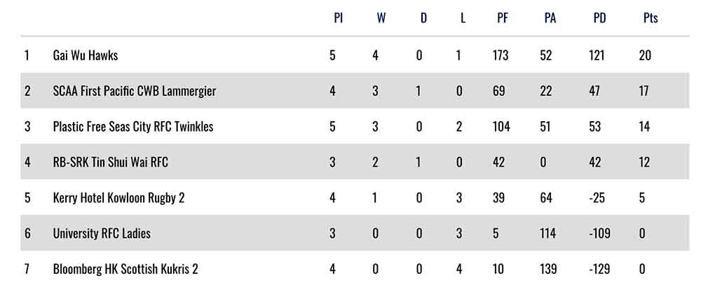Click the PA column header

coord(550,19)
